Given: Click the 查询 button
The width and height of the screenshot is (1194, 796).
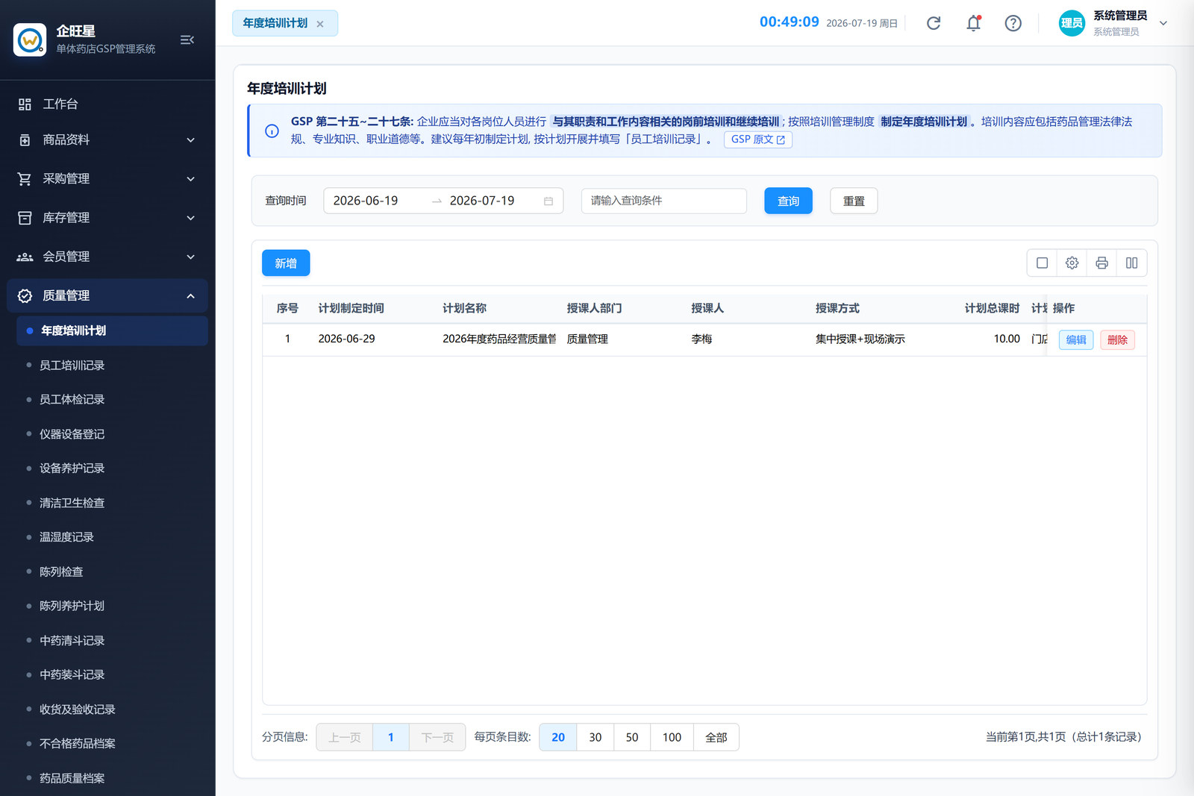Looking at the screenshot, I should tap(788, 201).
